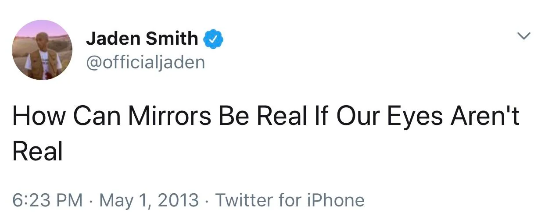Expand the tweet options chevron

524,36
